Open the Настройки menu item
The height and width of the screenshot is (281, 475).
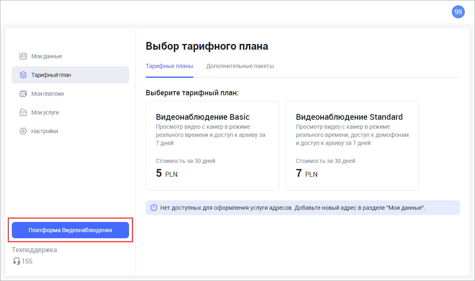45,131
